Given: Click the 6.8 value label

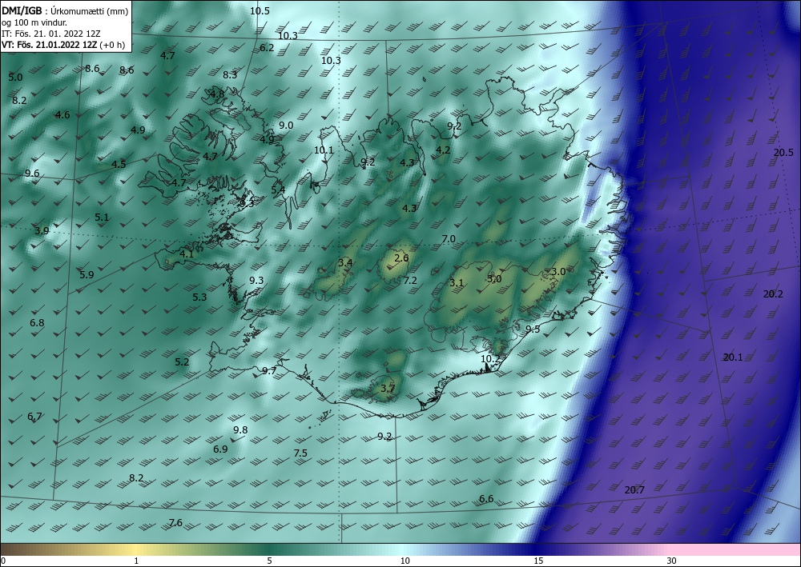Looking at the screenshot, I should point(37,323).
